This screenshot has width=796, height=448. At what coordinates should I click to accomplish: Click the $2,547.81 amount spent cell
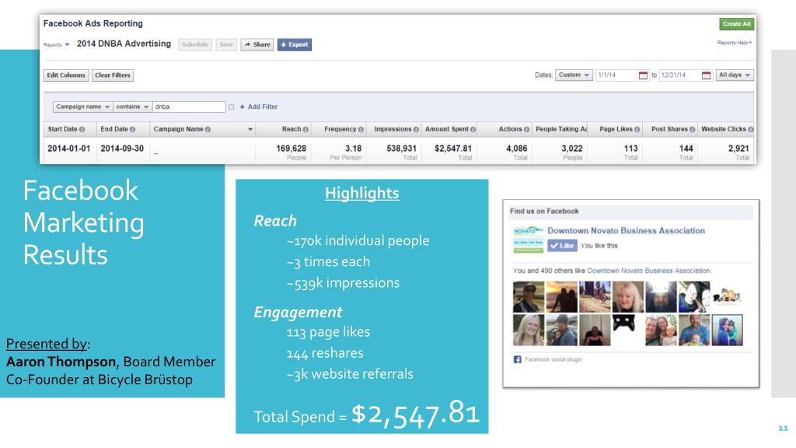point(453,149)
